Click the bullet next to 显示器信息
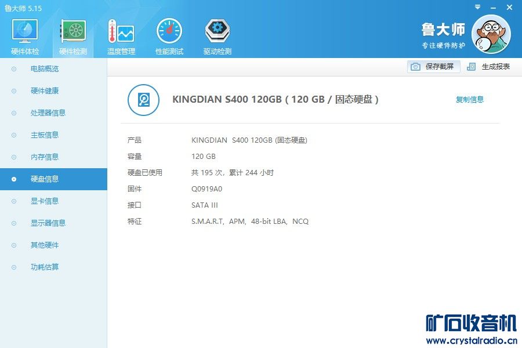Screen dimensions: 522x348 point(14,223)
